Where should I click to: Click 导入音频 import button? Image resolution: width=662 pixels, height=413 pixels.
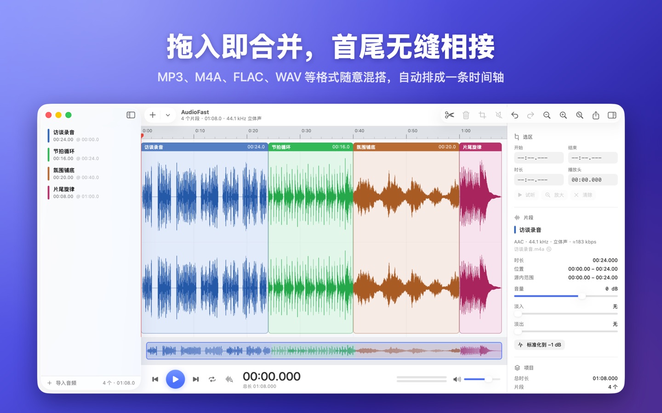pyautogui.click(x=62, y=383)
